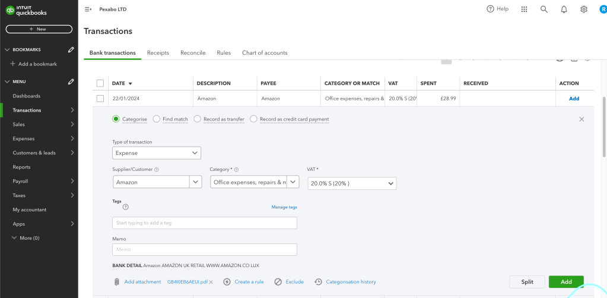Remove the GB4I0EB6AEUI.pdf attachment

(211, 282)
